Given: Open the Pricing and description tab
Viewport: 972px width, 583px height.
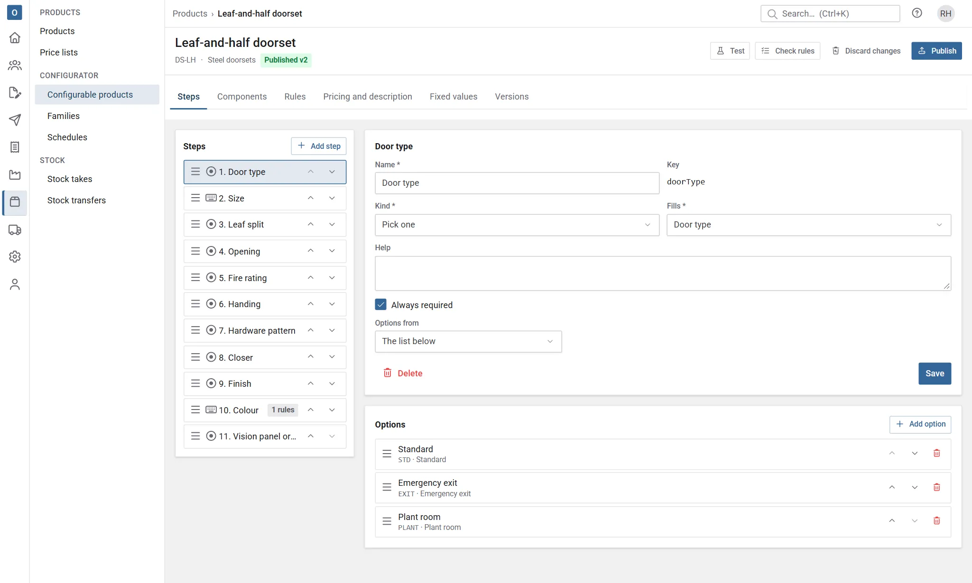Looking at the screenshot, I should pyautogui.click(x=368, y=97).
